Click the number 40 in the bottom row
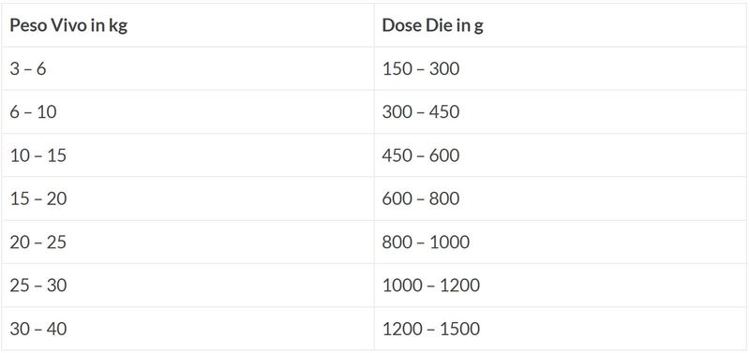The height and width of the screenshot is (353, 750). pos(56,329)
